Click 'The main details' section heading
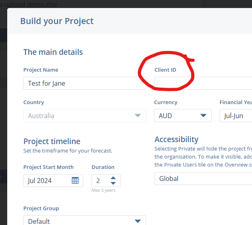Image resolution: width=252 pixels, height=225 pixels. click(x=53, y=52)
